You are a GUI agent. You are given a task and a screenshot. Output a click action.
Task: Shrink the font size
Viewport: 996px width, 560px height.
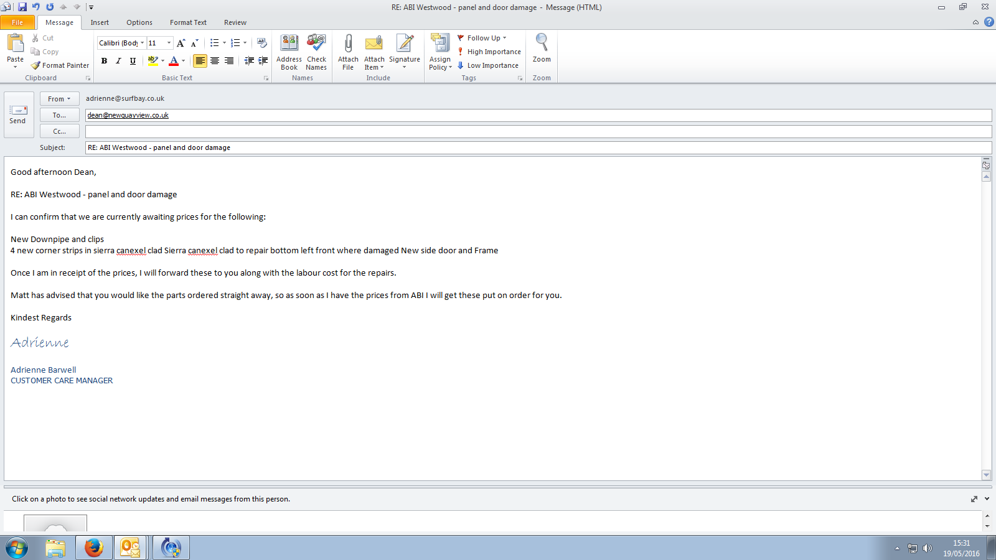[194, 43]
